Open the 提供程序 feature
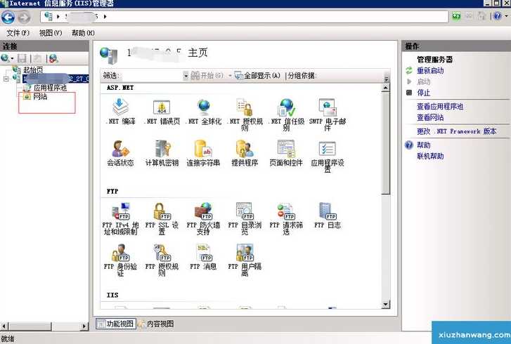The height and width of the screenshot is (344, 511). click(x=245, y=153)
